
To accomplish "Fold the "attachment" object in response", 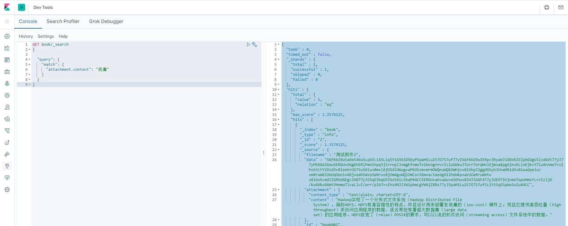I will [279, 190].
